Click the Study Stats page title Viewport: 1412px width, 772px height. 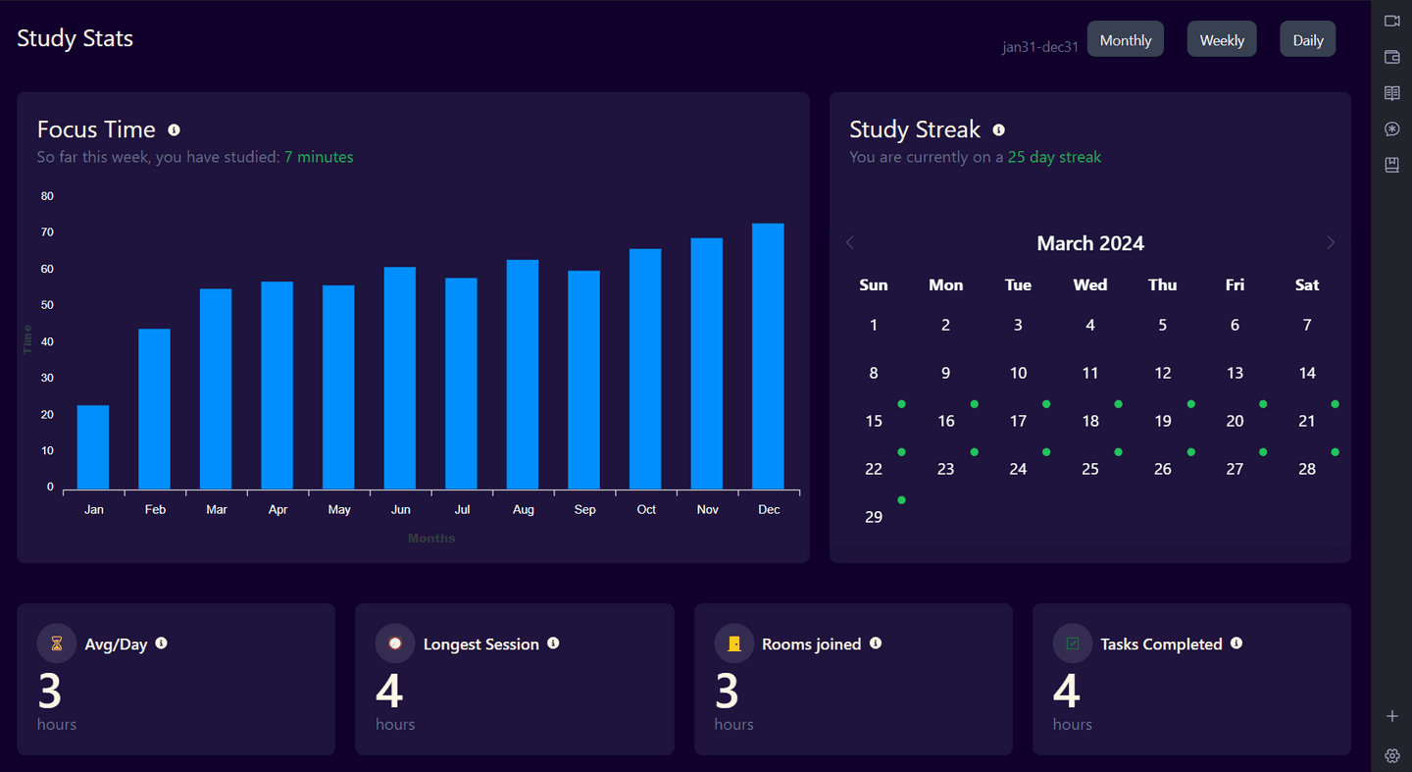75,38
